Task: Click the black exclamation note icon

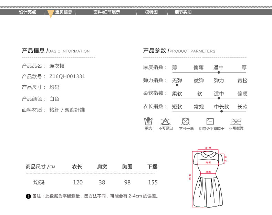Action: (x=28, y=196)
